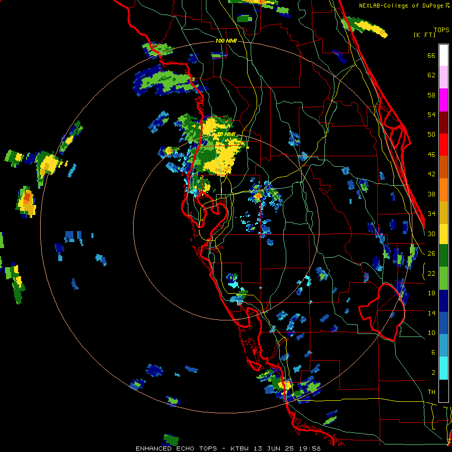Click the 18 value on the scale
The width and height of the screenshot is (452, 452).
pos(431,293)
